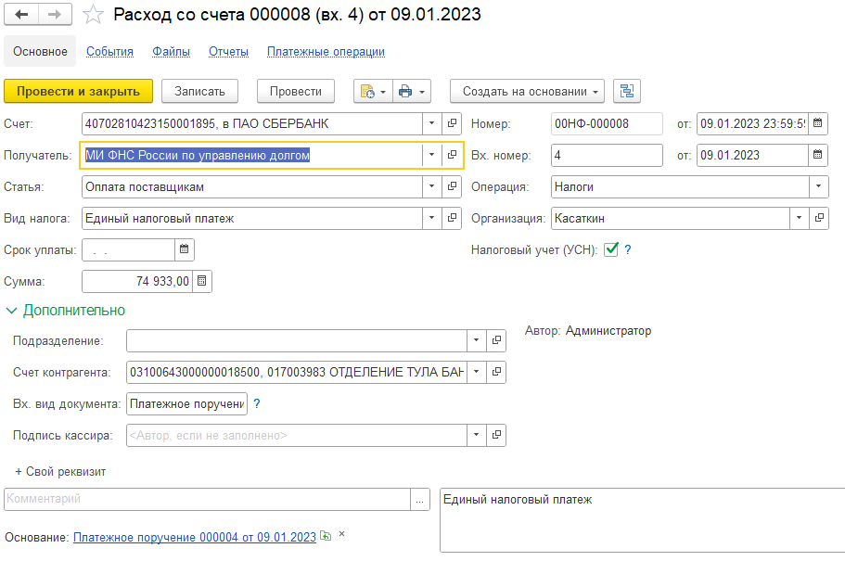The height and width of the screenshot is (561, 845).
Task: Expand the Счет контрагента dropdown list
Action: [476, 372]
